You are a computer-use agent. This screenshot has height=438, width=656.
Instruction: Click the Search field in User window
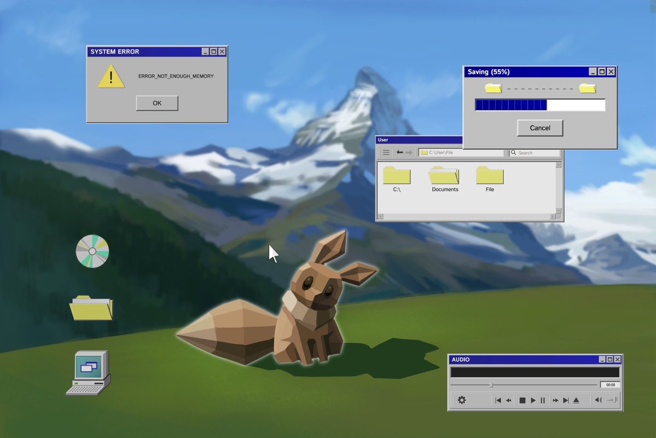click(535, 153)
